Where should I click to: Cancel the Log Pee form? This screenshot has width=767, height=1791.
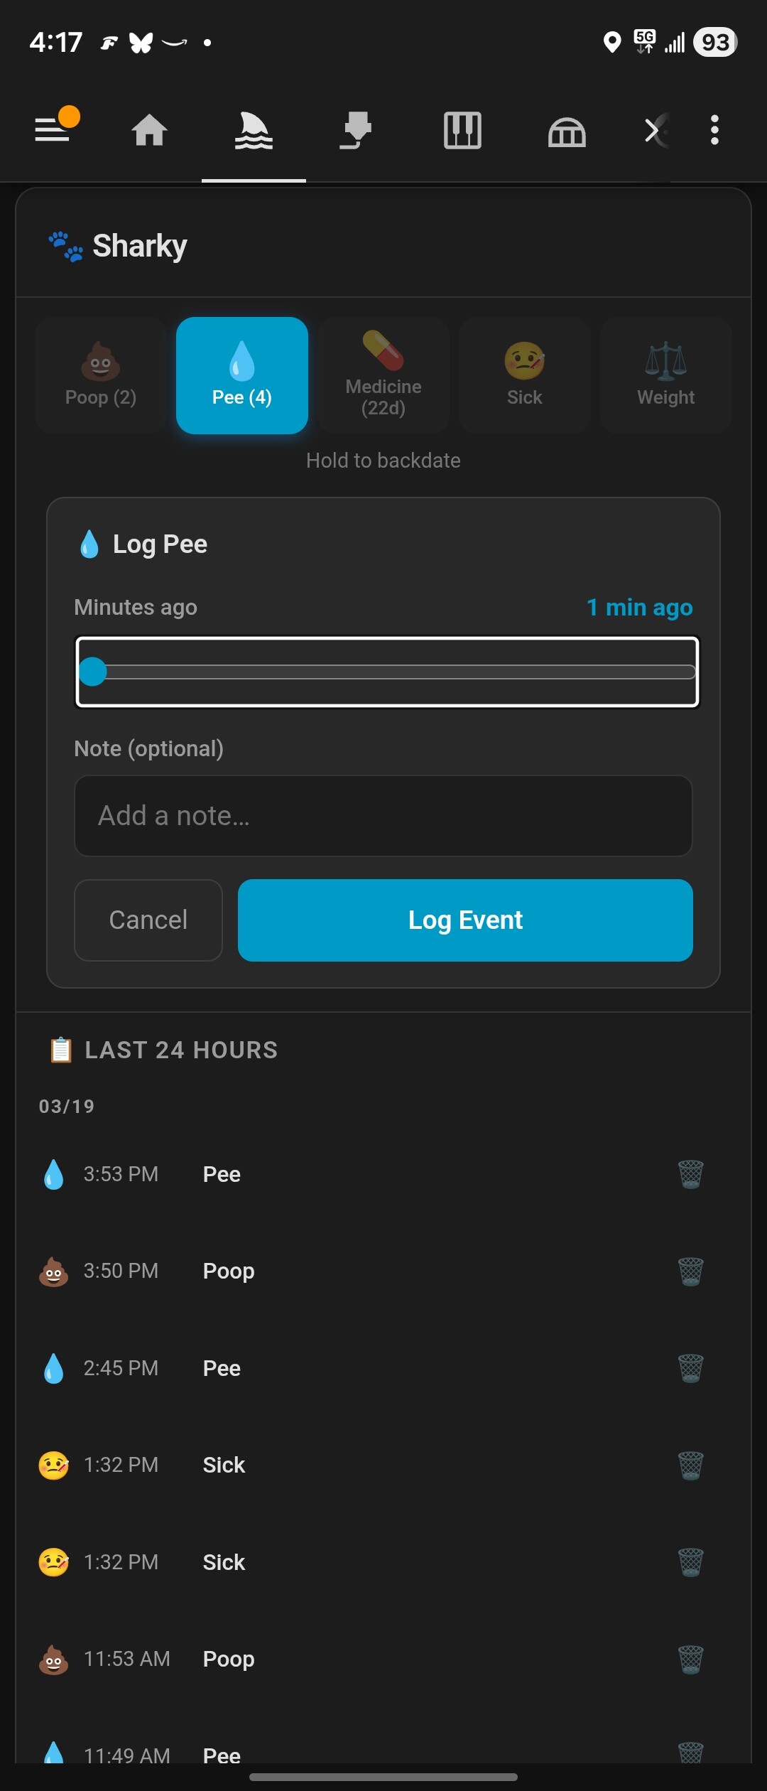(148, 920)
